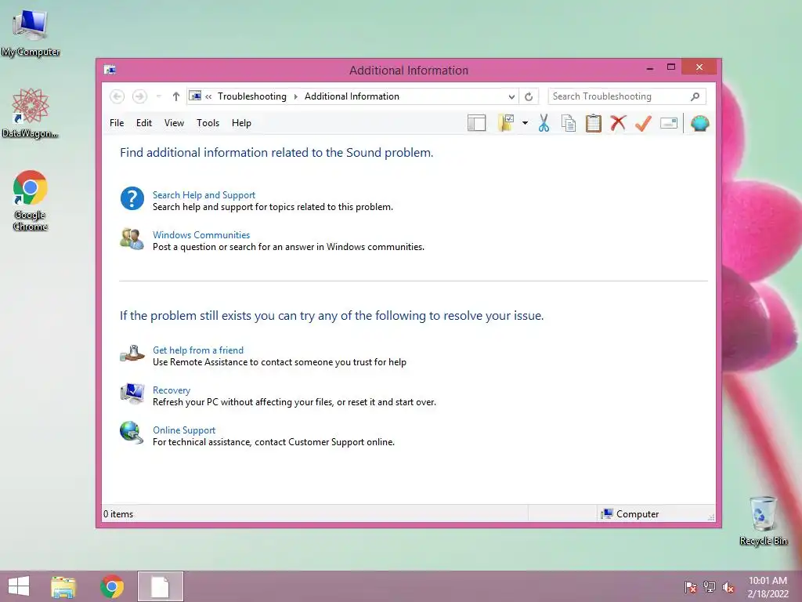Expand the breadcrumb double-chevron overflow
802x602 pixels.
[x=208, y=96]
